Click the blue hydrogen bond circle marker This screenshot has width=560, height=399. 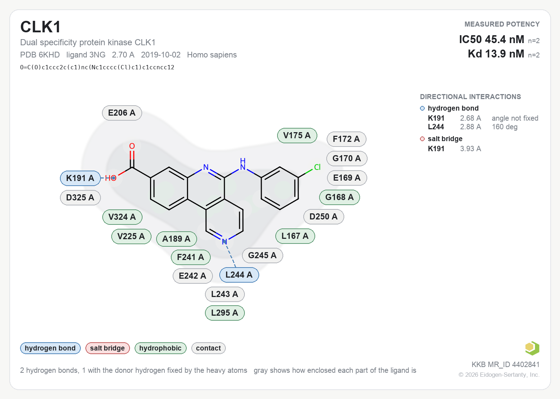[x=422, y=108]
